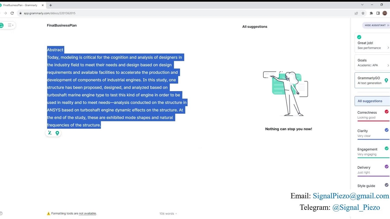This screenshot has width=390, height=219.
Task: Expand the 106 words count details
Action: 168,214
